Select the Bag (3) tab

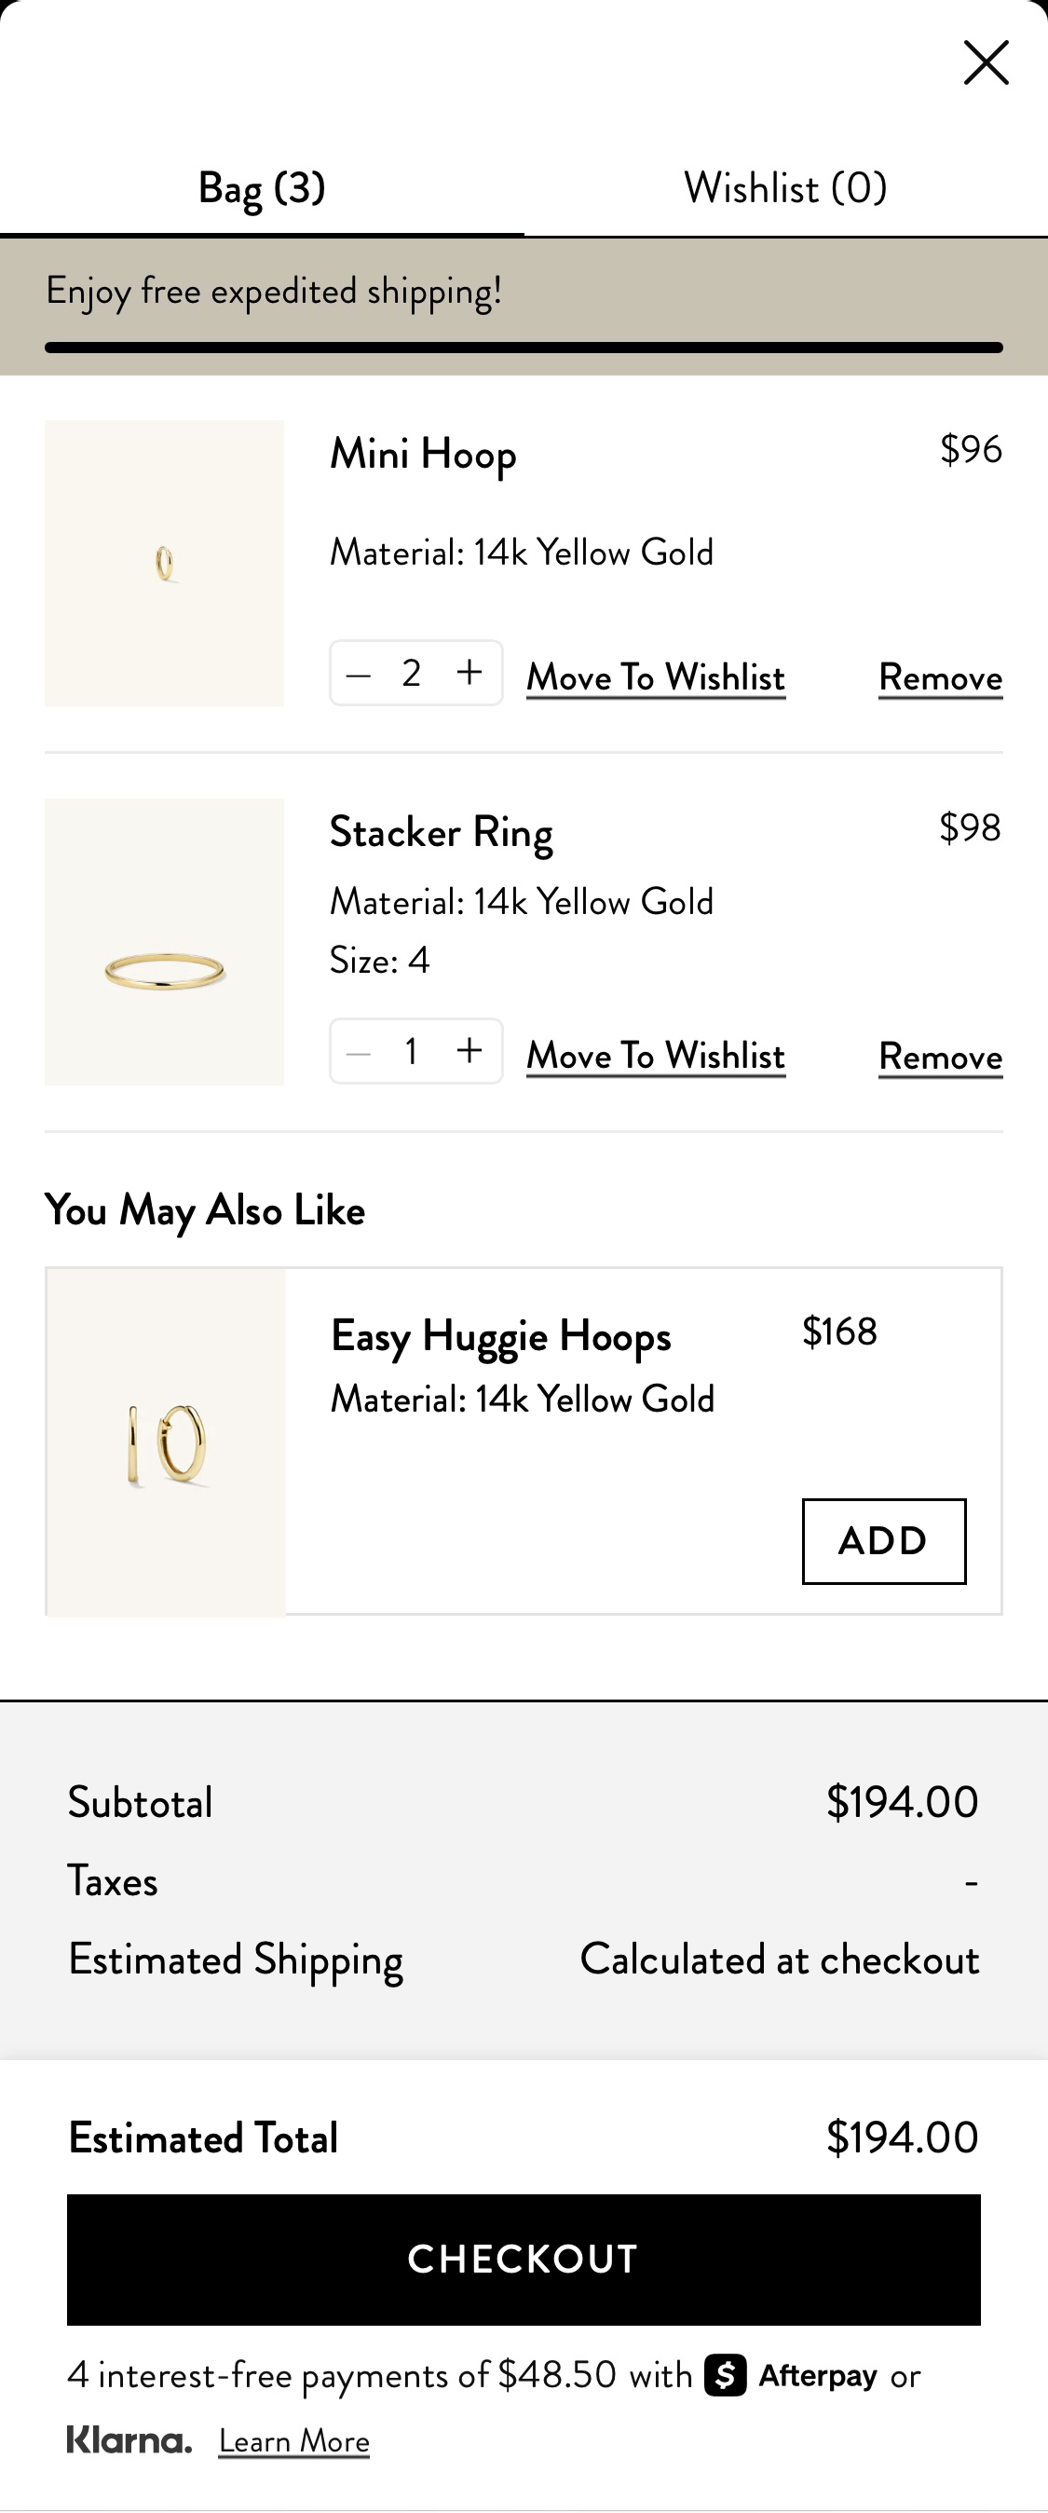[x=261, y=187]
